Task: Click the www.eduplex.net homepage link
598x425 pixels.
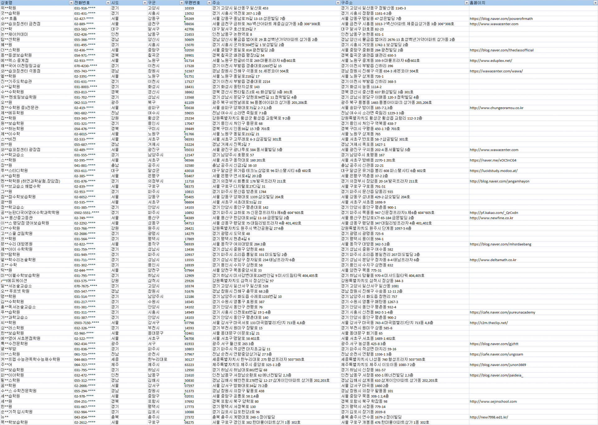Action: click(x=491, y=61)
